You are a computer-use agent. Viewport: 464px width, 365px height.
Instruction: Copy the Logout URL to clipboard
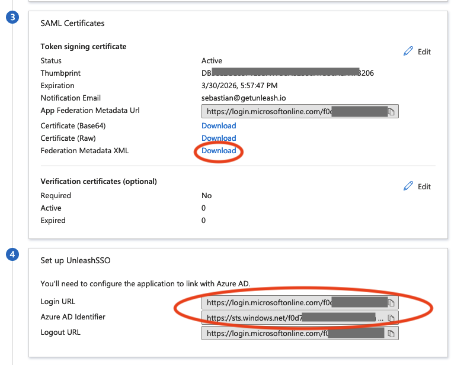pos(391,334)
